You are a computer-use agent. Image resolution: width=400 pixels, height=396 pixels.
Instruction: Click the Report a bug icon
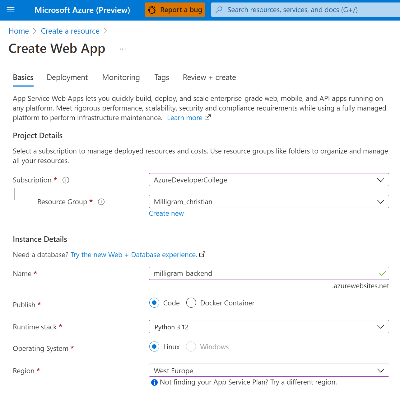point(152,10)
